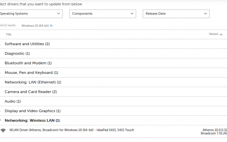The height and width of the screenshot is (142, 227).
Task: Open the Release Date dropdown
Action: point(176,14)
